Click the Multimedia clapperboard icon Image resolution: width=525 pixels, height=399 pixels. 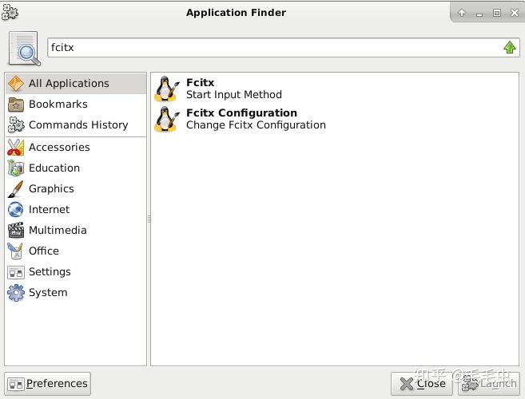coord(16,231)
